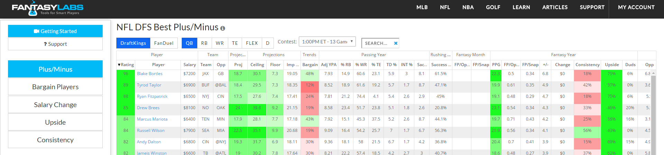This screenshot has width=664, height=155.
Task: Select the RB position filter
Action: click(x=204, y=43)
